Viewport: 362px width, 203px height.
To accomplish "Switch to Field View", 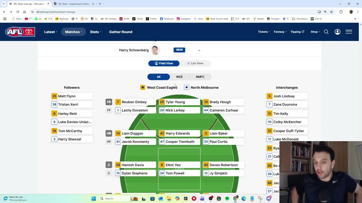I will (164, 63).
